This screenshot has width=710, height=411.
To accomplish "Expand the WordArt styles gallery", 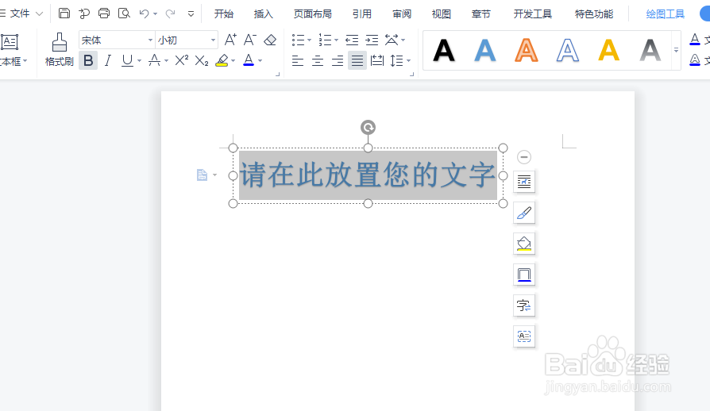I will [x=676, y=50].
